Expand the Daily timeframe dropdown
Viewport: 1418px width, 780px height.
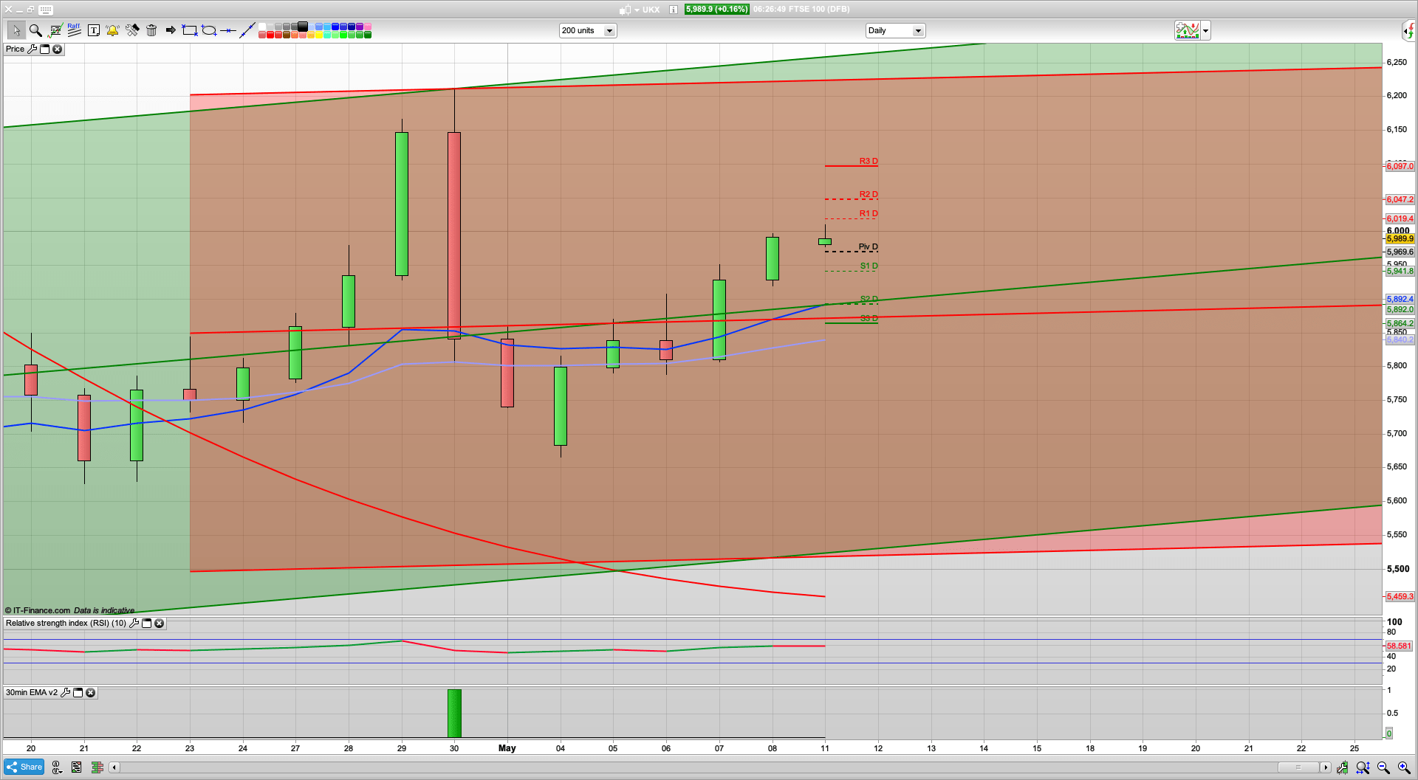(x=918, y=31)
